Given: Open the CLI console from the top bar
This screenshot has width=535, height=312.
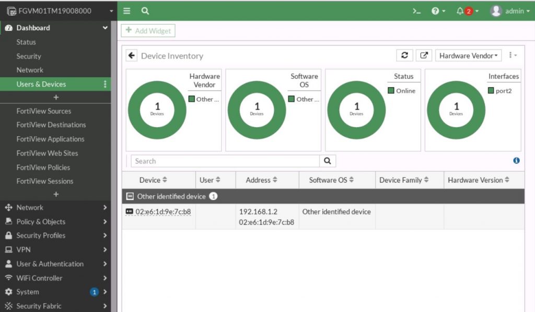Looking at the screenshot, I should pos(416,10).
